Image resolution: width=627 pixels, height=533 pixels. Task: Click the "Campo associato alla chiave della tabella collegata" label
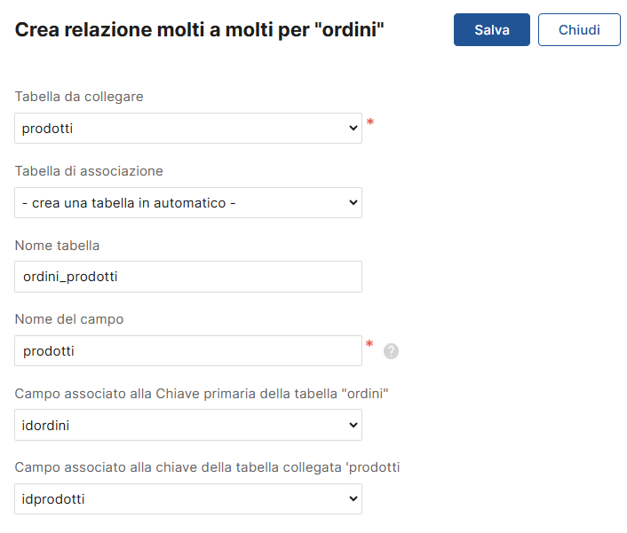click(x=207, y=467)
